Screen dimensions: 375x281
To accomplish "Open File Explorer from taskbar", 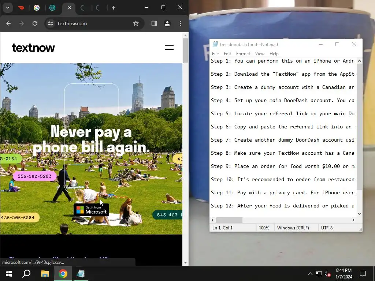I will point(45,274).
